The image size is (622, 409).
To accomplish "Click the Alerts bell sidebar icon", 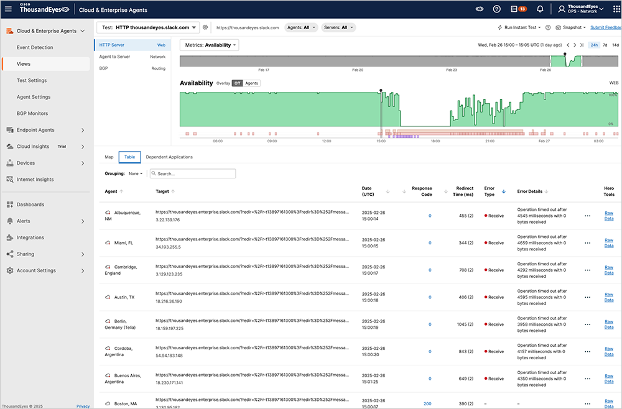I will (x=10, y=221).
